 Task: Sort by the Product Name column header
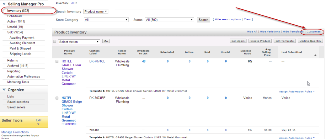coord(69,52)
